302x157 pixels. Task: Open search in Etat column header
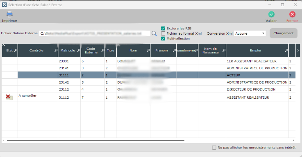tap(16, 51)
